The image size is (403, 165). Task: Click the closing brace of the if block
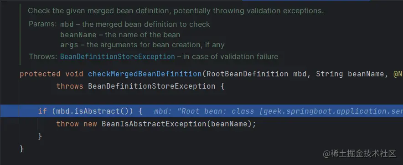click(x=40, y=136)
